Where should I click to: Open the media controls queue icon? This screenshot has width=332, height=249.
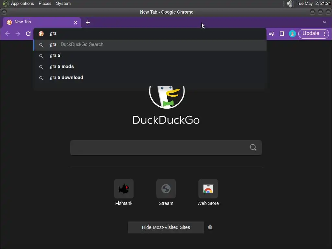point(272,34)
